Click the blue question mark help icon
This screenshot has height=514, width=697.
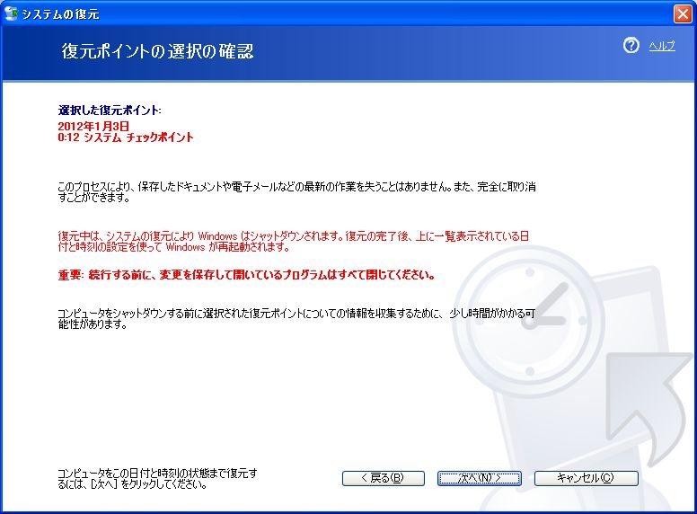pos(631,47)
